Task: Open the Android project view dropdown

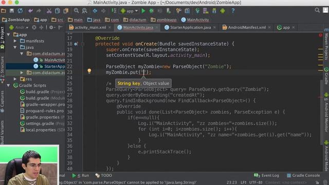Action: tap(19, 27)
